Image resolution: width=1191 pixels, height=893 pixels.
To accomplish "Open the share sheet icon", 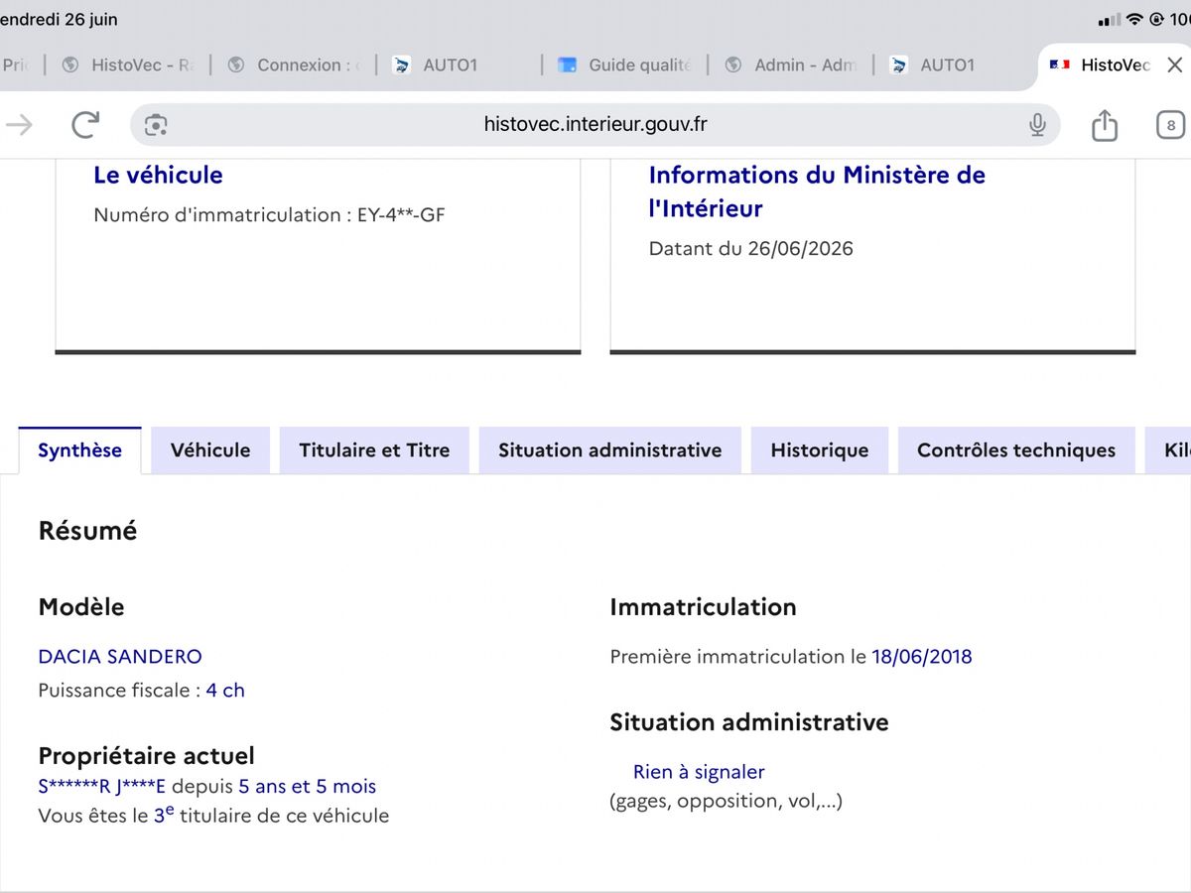I will point(1105,124).
